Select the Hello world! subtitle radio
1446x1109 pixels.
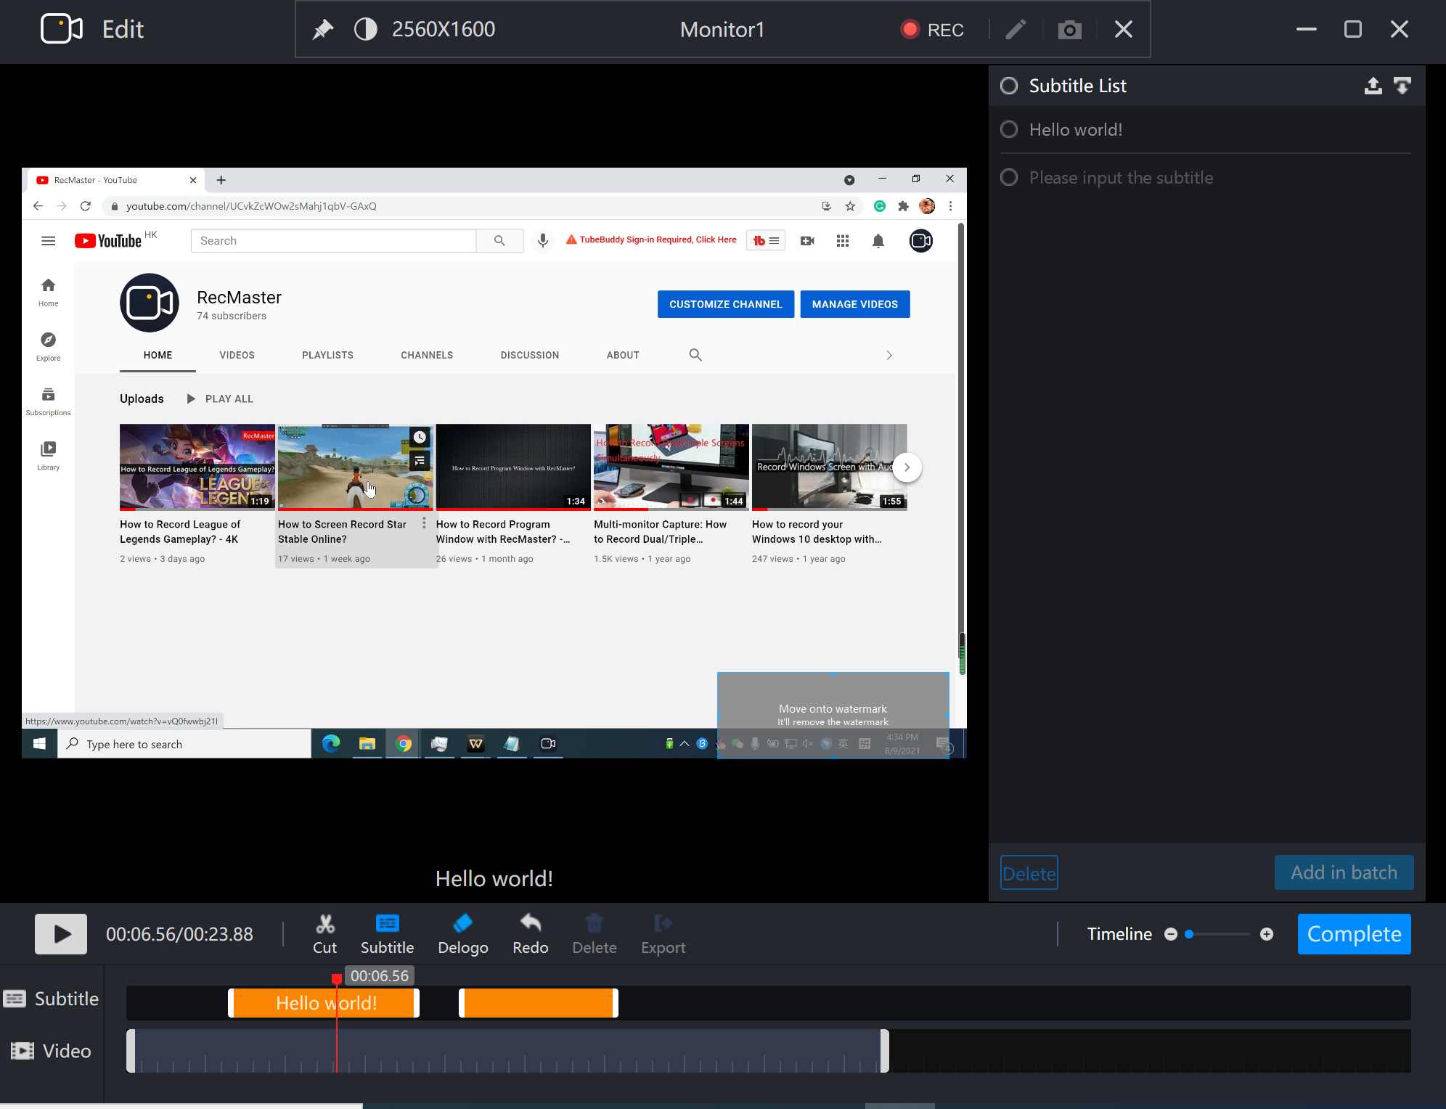tap(1009, 130)
